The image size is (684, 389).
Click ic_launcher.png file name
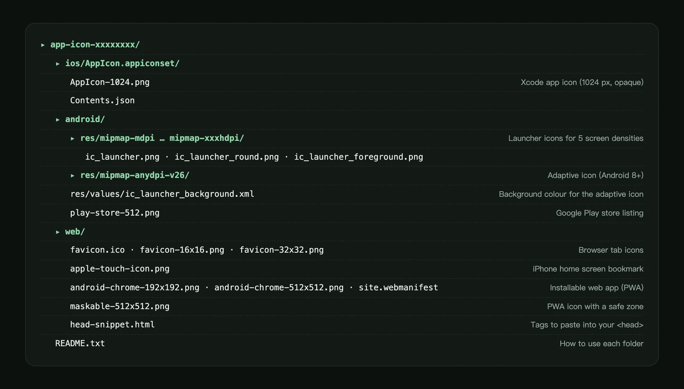pos(122,157)
